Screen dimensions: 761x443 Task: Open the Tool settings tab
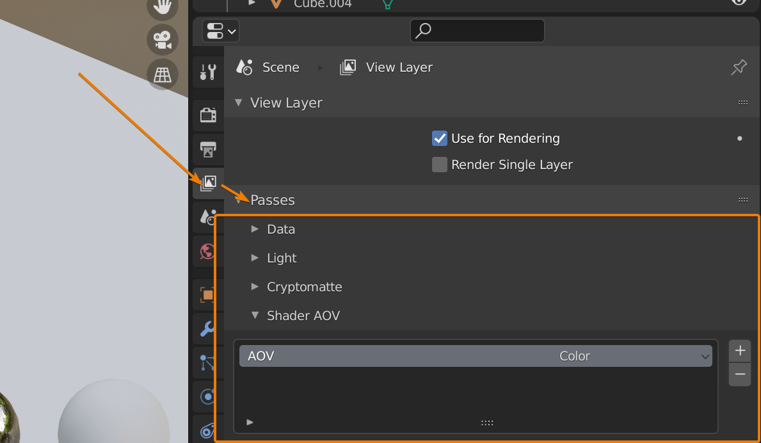coord(208,71)
